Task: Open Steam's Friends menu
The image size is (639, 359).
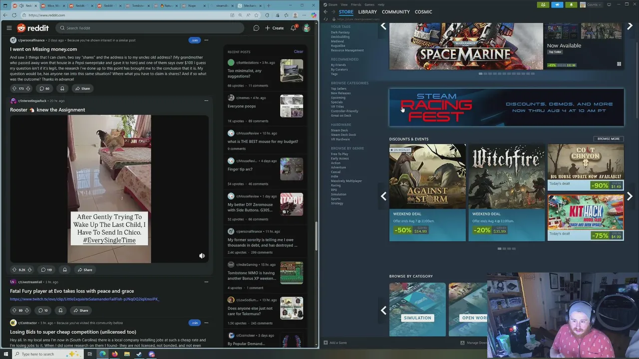Action: [356, 4]
